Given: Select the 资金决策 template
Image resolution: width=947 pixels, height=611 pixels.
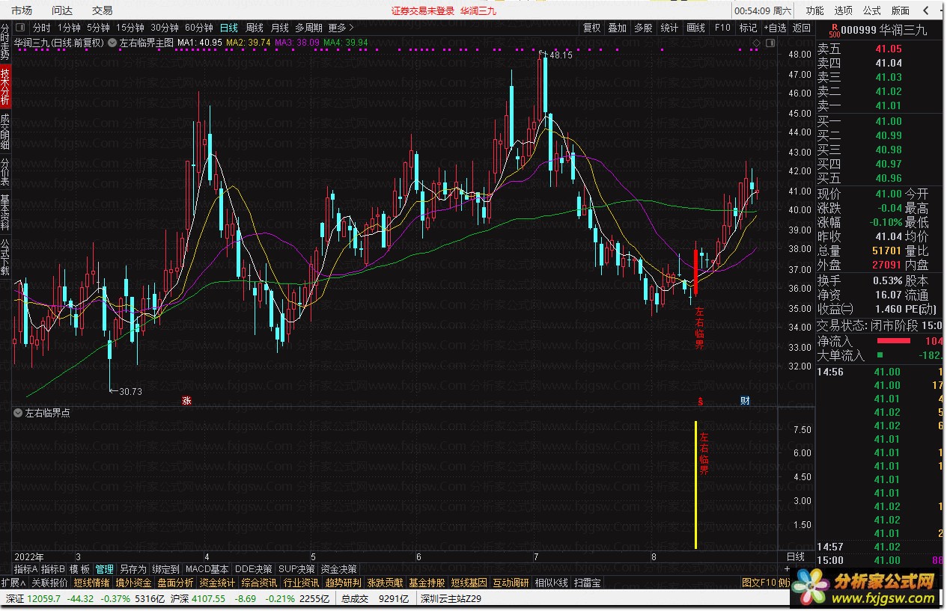Looking at the screenshot, I should (x=339, y=569).
